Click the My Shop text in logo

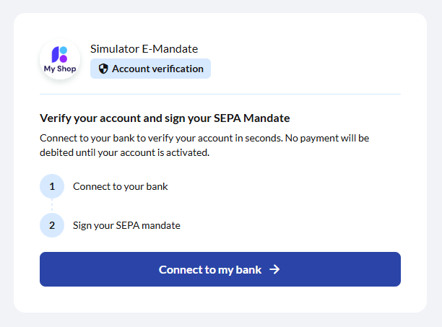pyautogui.click(x=60, y=69)
